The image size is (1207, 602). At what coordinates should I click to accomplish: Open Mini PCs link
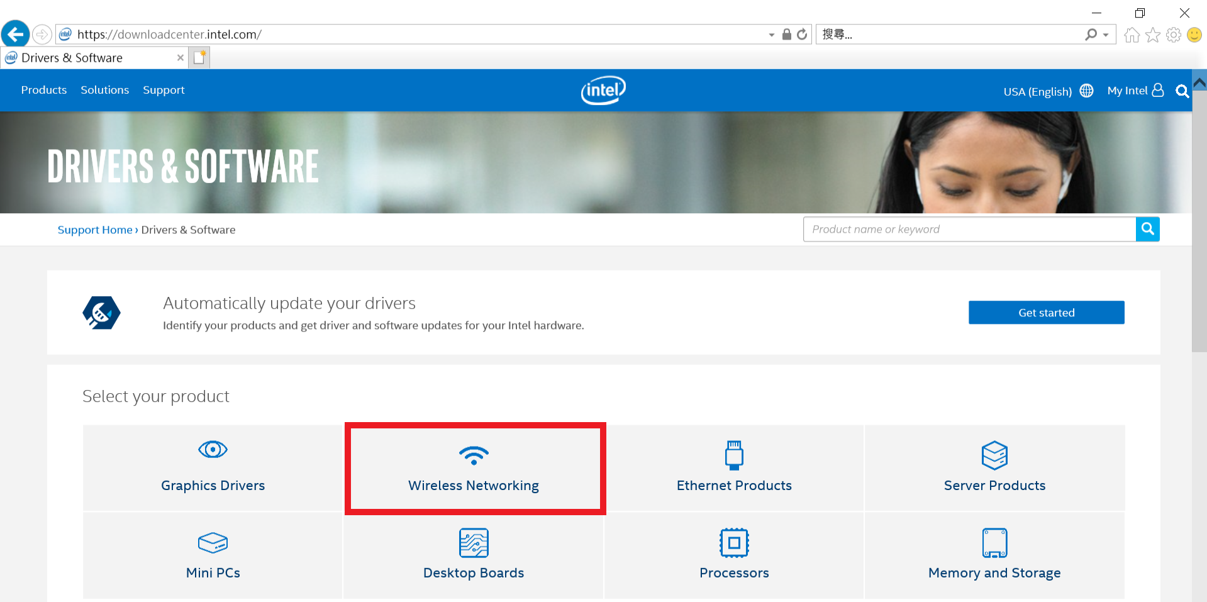[x=213, y=573]
